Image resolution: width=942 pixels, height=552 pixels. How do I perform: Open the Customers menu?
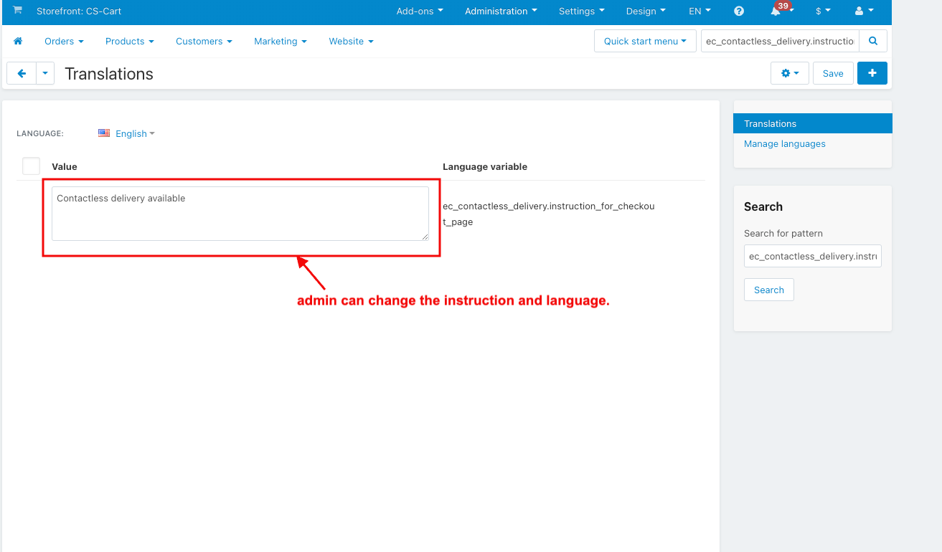tap(204, 42)
